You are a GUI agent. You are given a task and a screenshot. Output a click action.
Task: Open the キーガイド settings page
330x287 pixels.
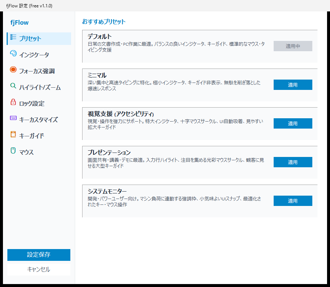pos(39,136)
